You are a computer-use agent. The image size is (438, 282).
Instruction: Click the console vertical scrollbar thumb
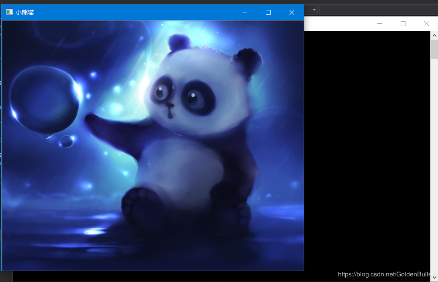point(434,49)
